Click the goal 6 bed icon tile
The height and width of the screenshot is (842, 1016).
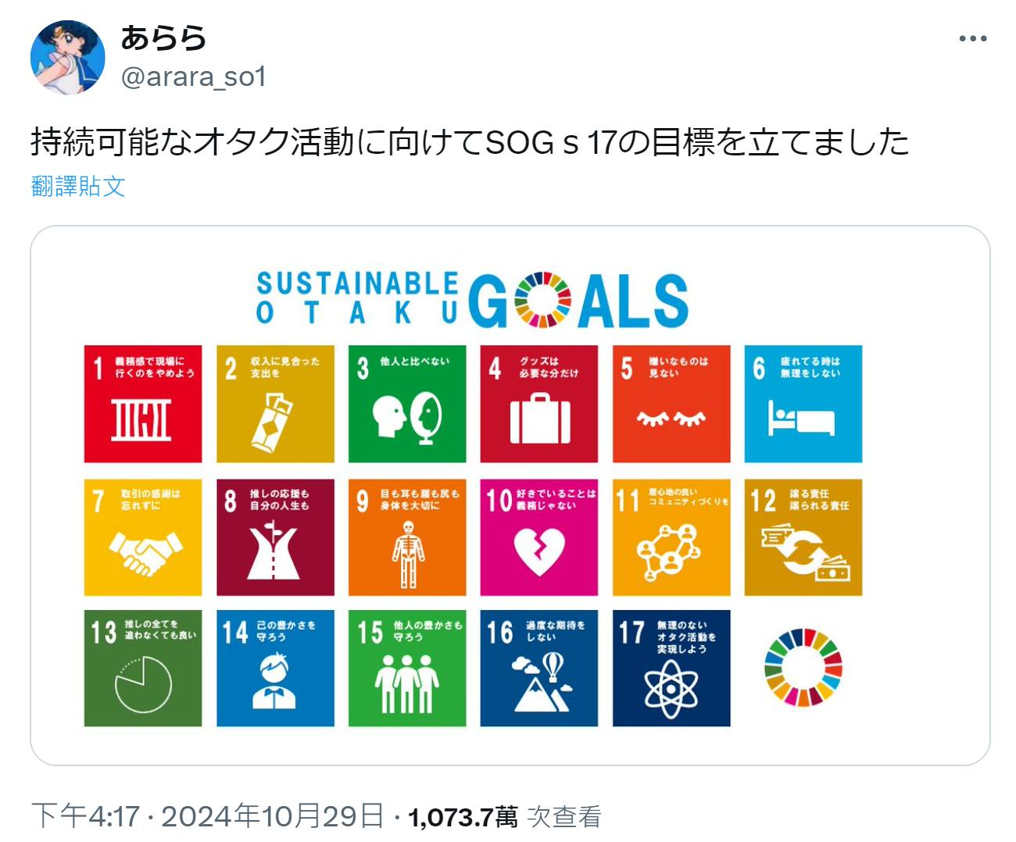coord(803,404)
